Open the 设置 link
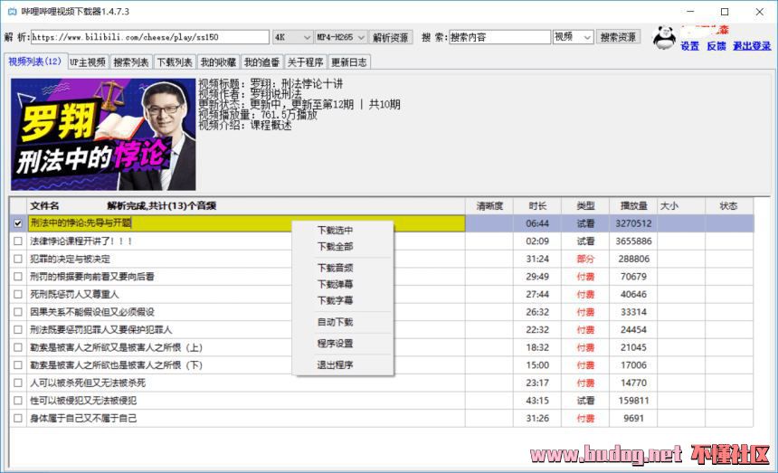The image size is (778, 473). (689, 46)
